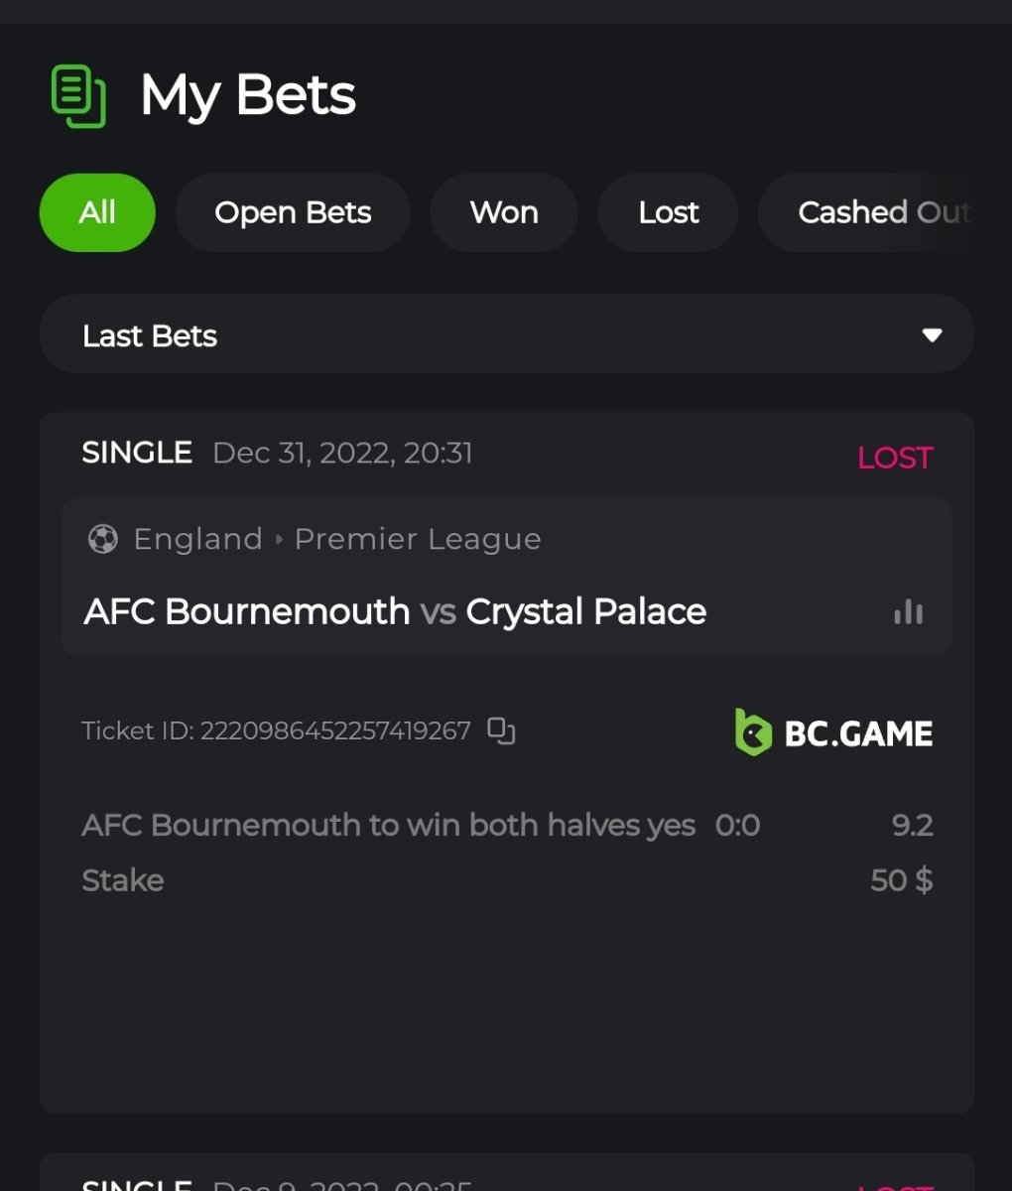Click the soccer ball sport icon

click(x=102, y=539)
